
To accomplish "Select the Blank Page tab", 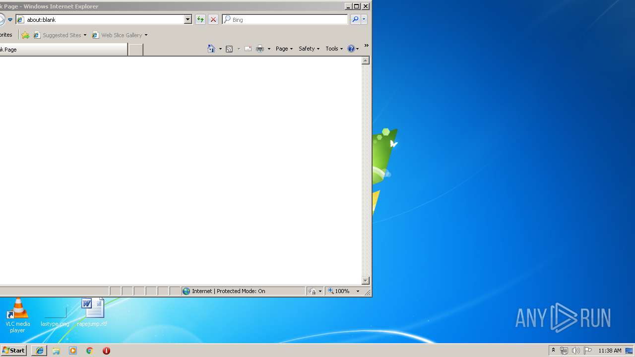I will [63, 50].
